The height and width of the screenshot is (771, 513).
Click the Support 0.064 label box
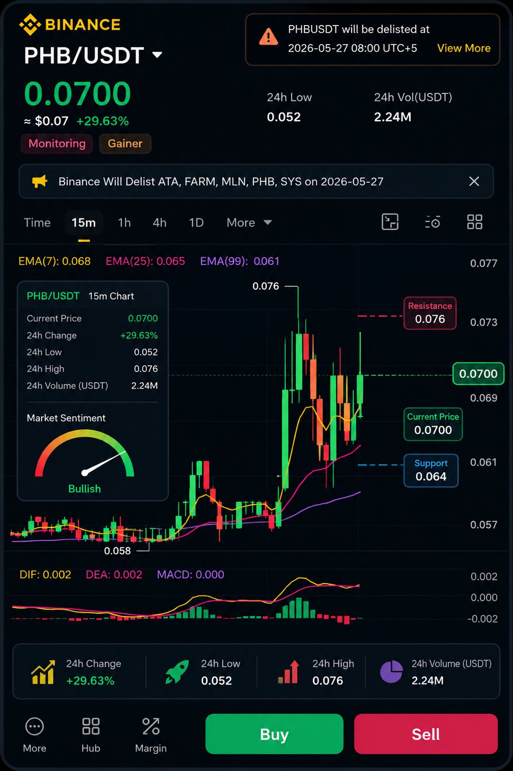click(431, 471)
